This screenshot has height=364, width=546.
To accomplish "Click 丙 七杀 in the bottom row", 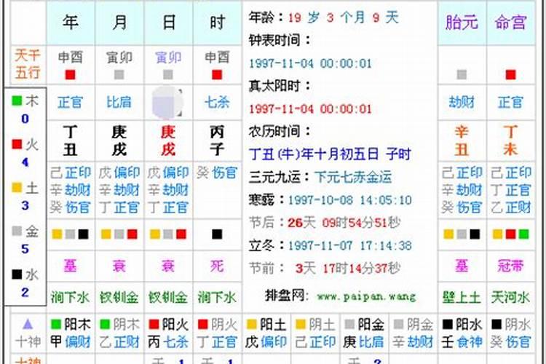I will pyautogui.click(x=168, y=341).
